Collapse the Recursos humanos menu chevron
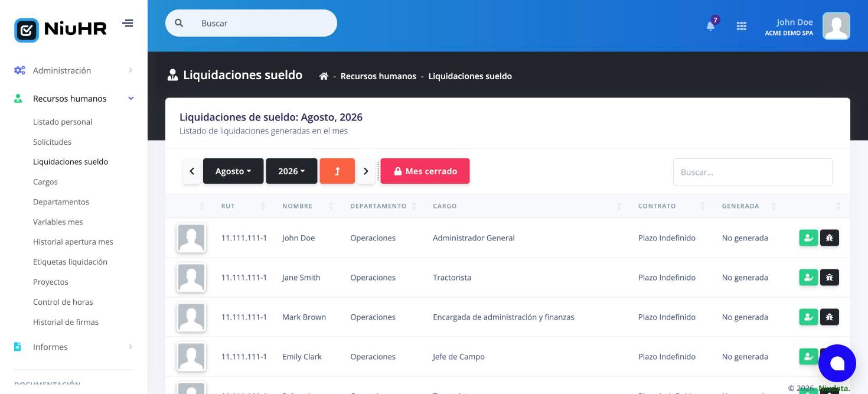 [x=130, y=99]
